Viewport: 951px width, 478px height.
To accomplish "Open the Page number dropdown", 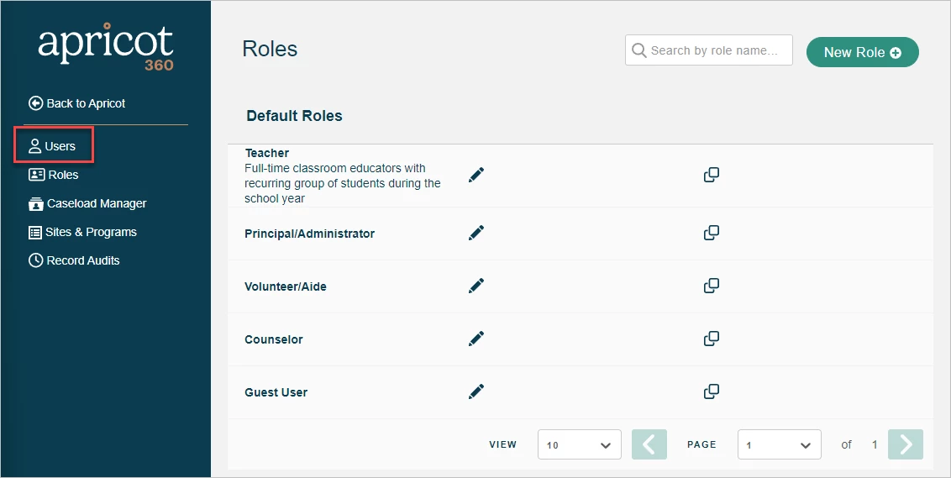I will point(780,444).
